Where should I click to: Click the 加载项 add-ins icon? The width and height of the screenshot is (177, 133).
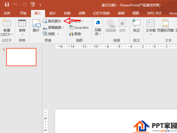[98, 22]
